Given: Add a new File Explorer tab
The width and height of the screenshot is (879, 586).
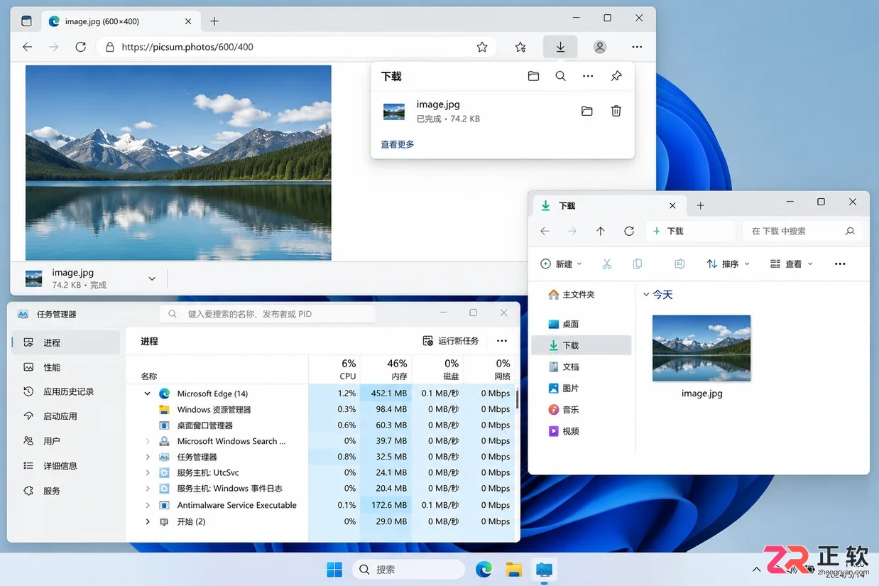Looking at the screenshot, I should [700, 205].
